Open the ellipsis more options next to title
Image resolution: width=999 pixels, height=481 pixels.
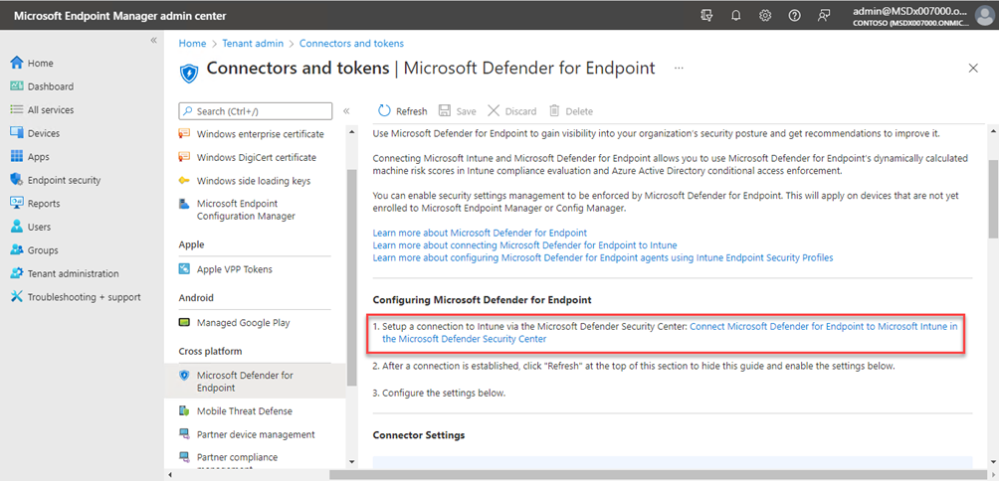[x=680, y=68]
